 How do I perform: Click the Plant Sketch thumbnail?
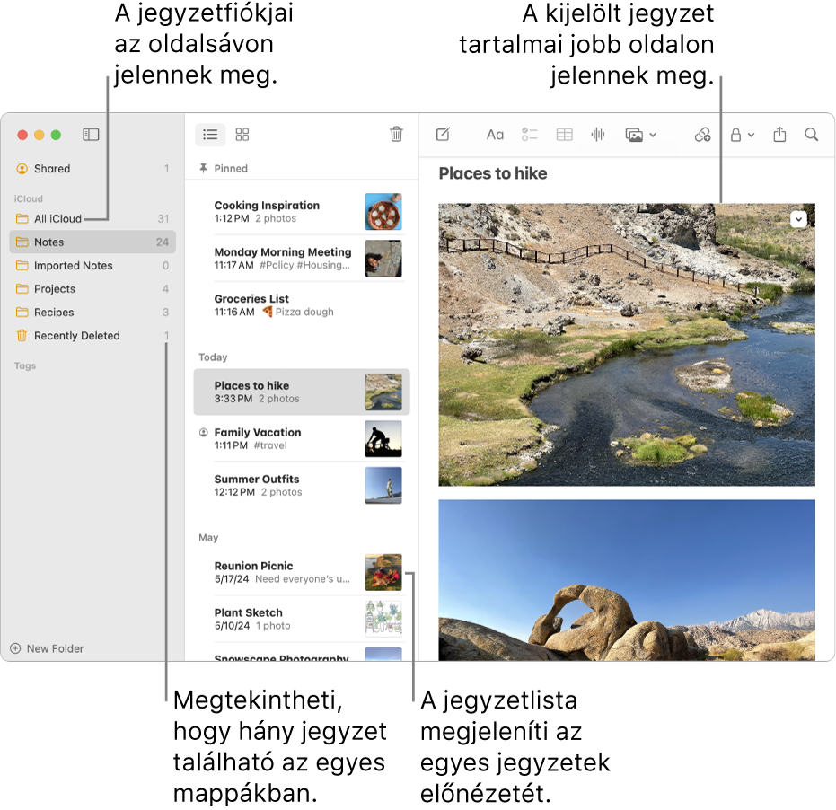pos(383,619)
